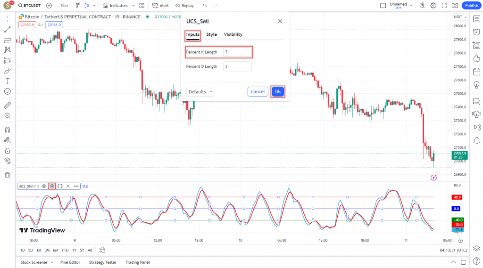
Task: Remove the UCS_SMI indicator
Action: [x=68, y=186]
